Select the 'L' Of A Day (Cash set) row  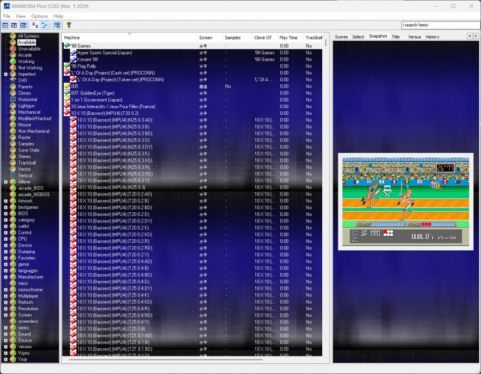point(192,73)
